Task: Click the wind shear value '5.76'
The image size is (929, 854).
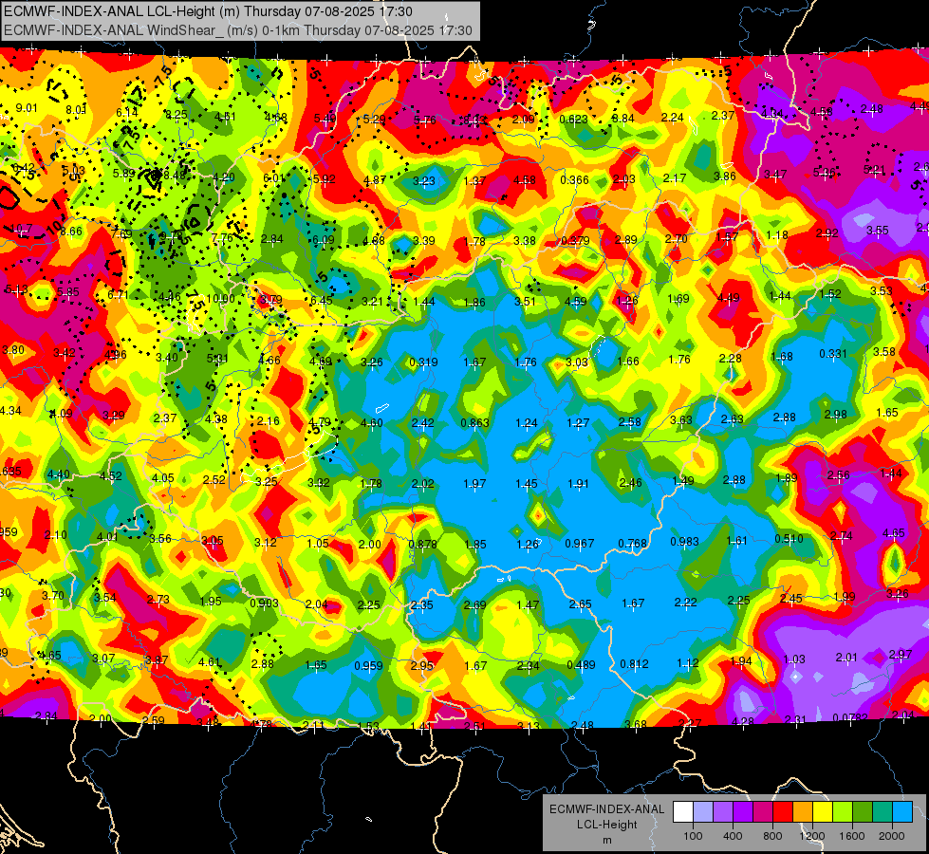Action: (x=424, y=120)
